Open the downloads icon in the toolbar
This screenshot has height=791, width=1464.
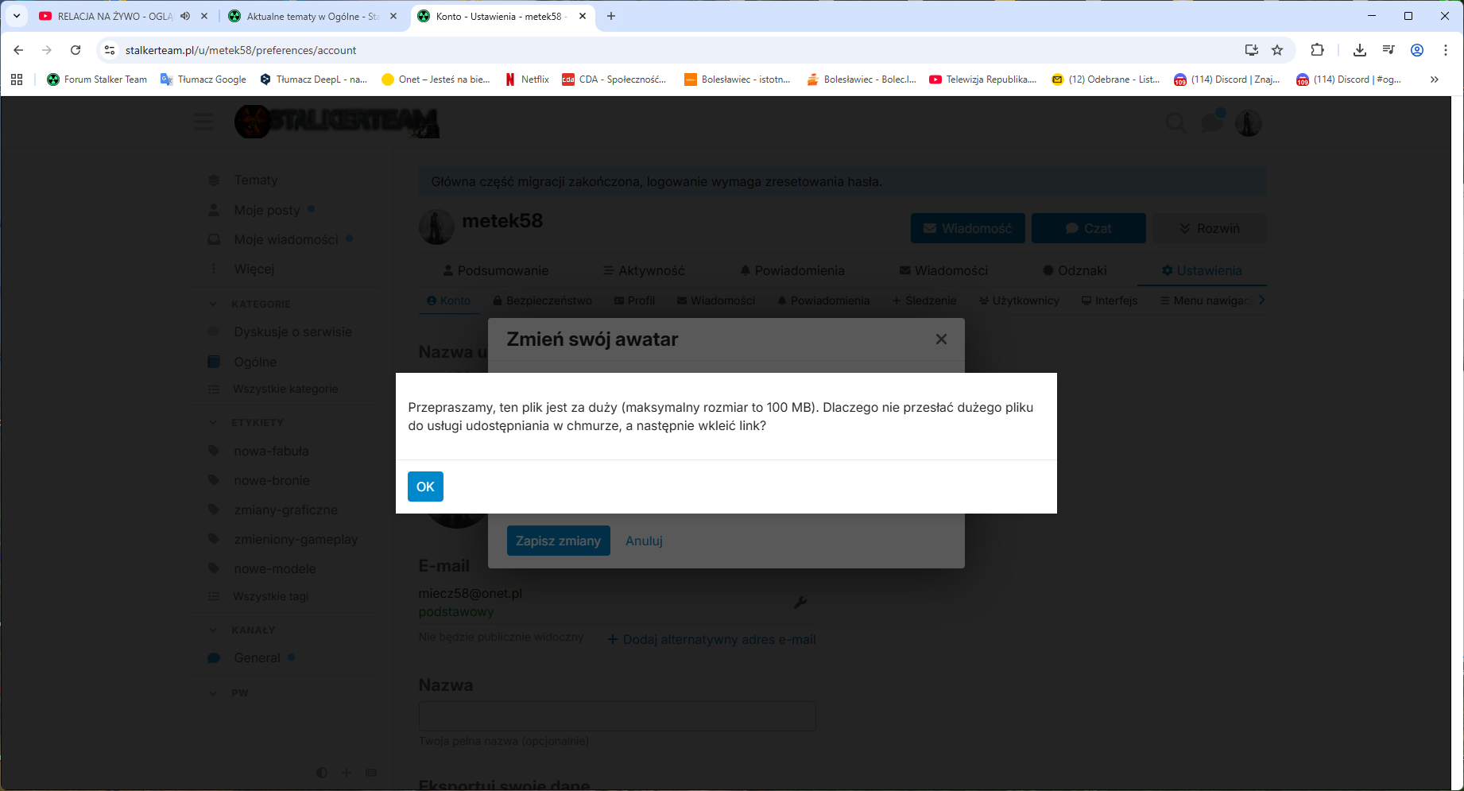coord(1360,50)
